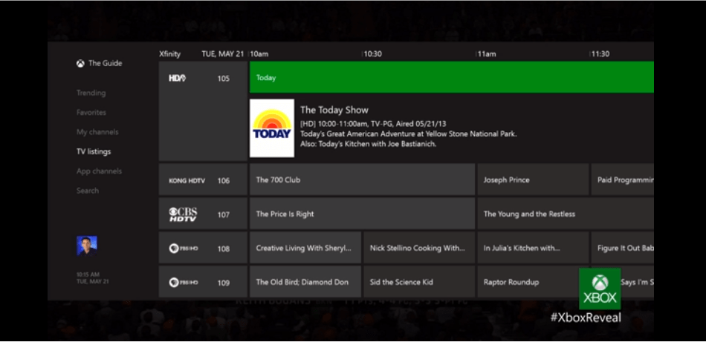Click the TUE, MAY 21 header date
Screen dimensions: 706x342
pyautogui.click(x=222, y=54)
